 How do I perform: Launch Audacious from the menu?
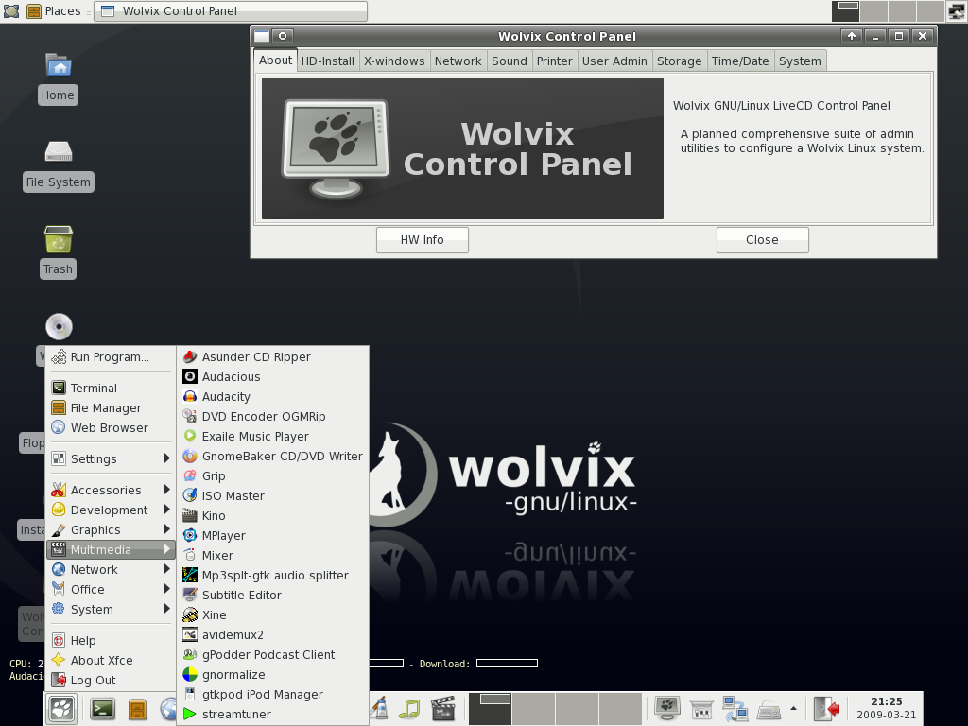coord(272,376)
